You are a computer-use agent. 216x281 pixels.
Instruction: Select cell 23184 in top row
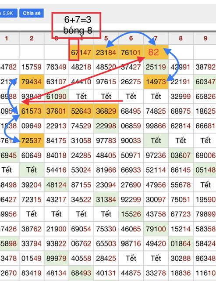[106, 52]
